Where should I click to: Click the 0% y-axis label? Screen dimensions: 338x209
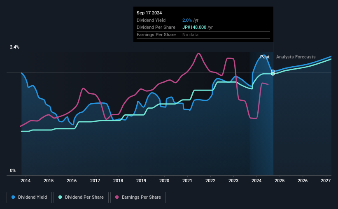click(13, 170)
